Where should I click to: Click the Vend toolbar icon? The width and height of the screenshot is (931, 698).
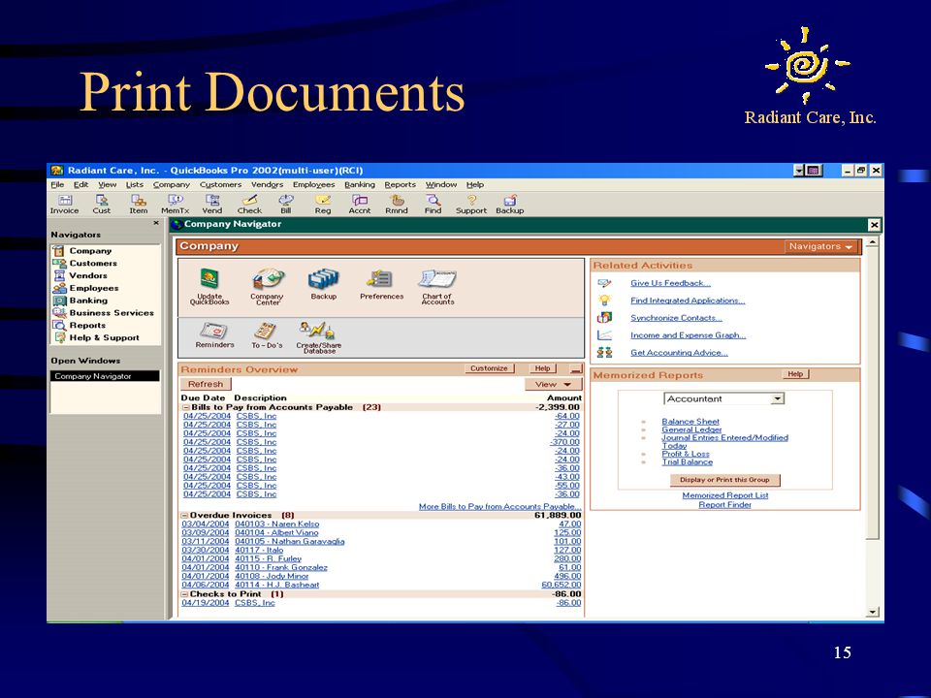212,205
